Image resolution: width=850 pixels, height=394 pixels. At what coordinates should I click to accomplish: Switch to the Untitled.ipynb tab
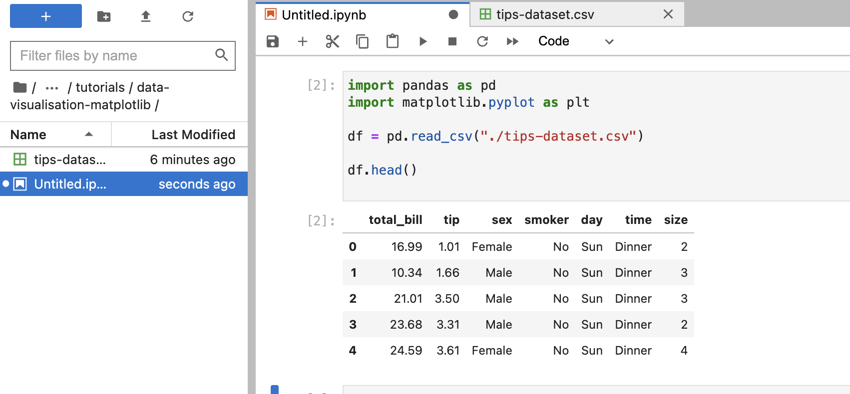[x=324, y=15]
